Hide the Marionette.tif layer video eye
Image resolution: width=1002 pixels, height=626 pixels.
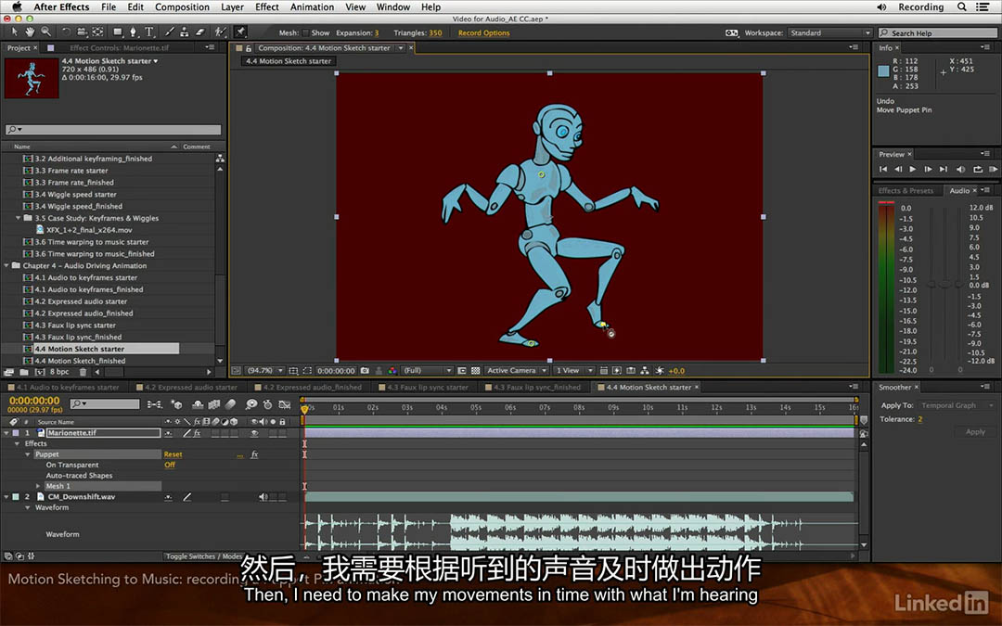pos(254,433)
